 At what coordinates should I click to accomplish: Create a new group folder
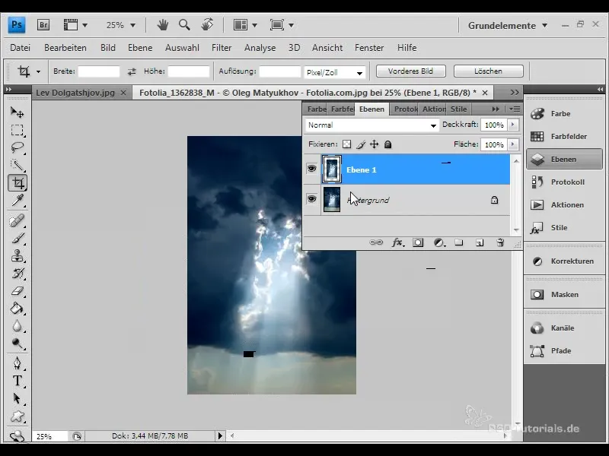click(459, 242)
